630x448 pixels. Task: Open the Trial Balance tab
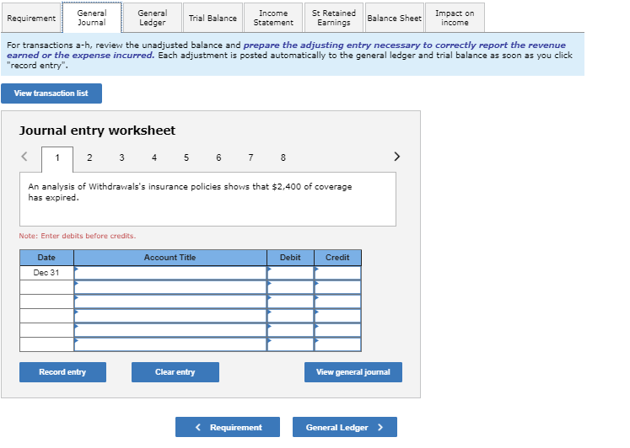click(x=213, y=18)
